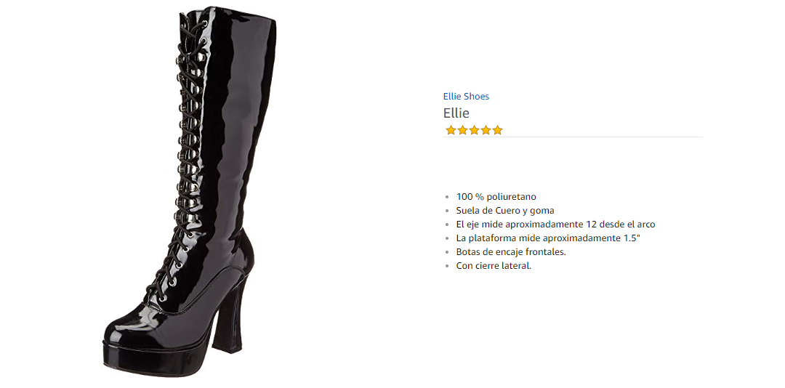Select the 'Suela de Cuero y goma' line
Screen dimensions: 785x388
(x=505, y=210)
